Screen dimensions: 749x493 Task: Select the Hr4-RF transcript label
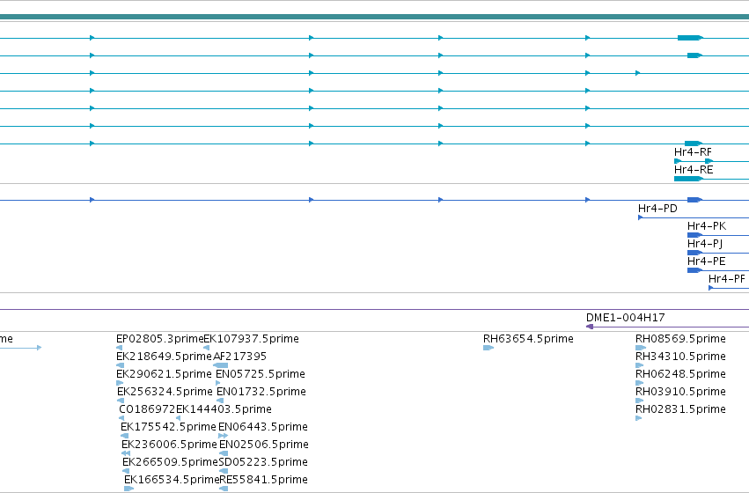click(x=693, y=152)
